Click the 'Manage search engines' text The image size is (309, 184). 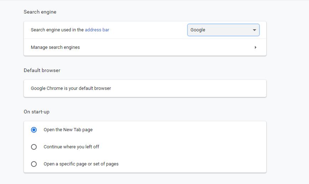tap(55, 47)
